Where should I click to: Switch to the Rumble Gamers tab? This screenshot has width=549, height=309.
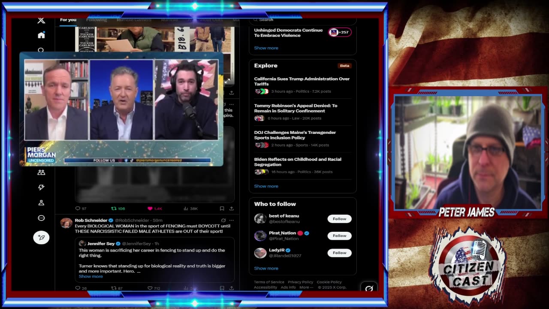[134, 20]
